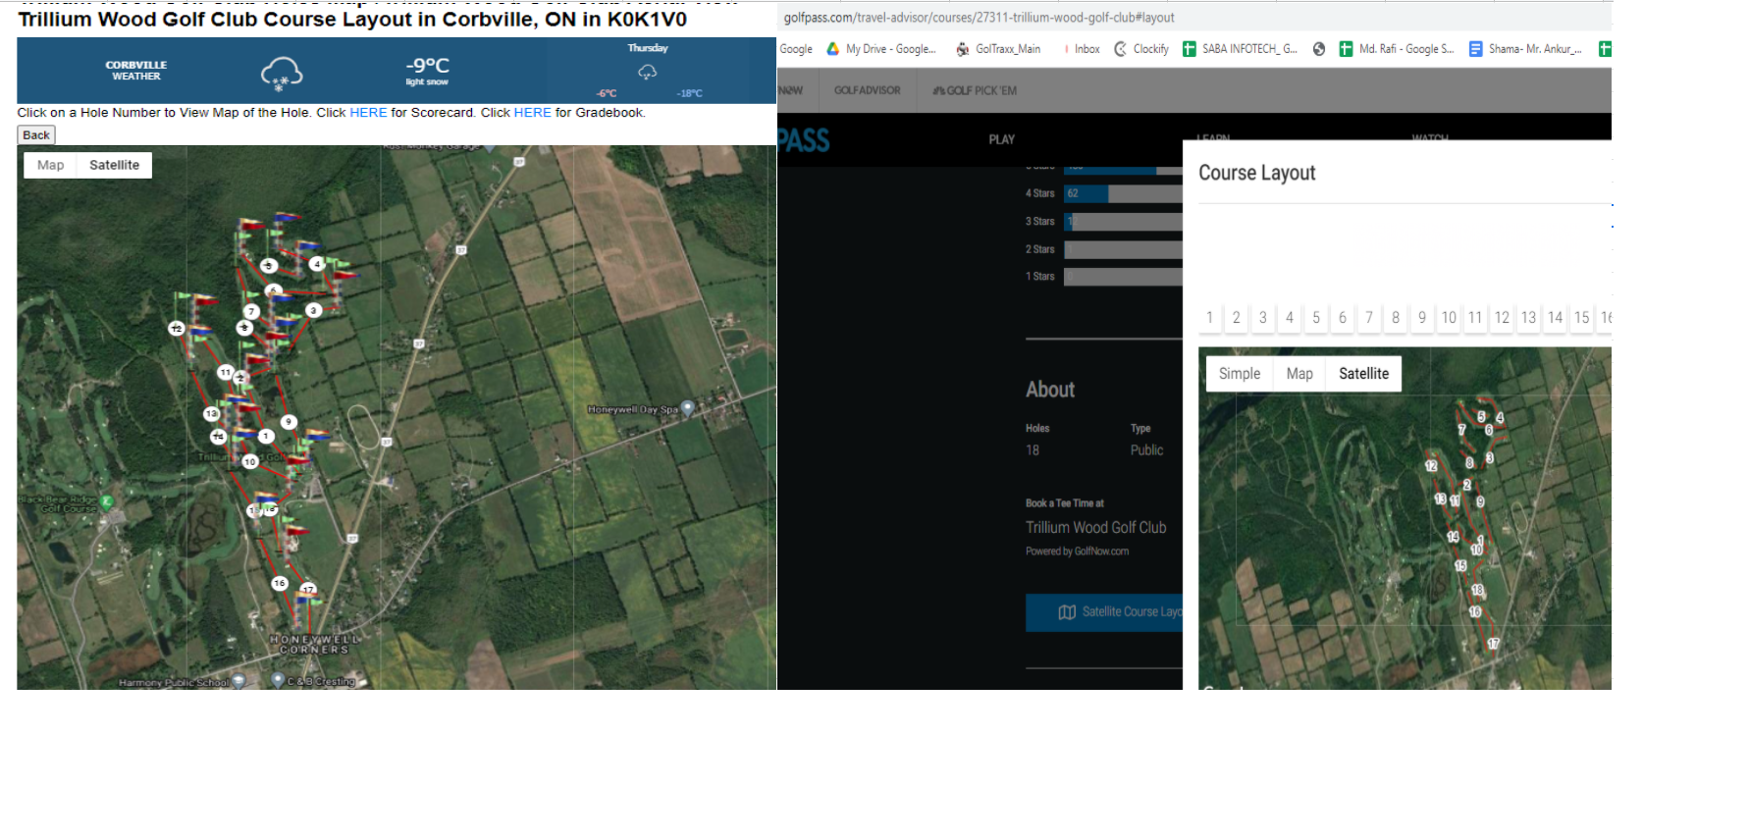Click the 3 Stars rating bar
Image resolution: width=1749 pixels, height=839 pixels.
pyautogui.click(x=1123, y=222)
